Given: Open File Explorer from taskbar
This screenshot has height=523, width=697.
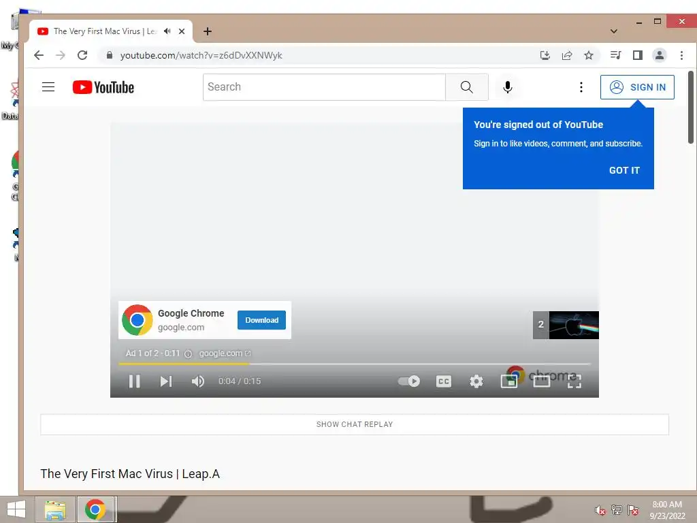Looking at the screenshot, I should [x=55, y=509].
